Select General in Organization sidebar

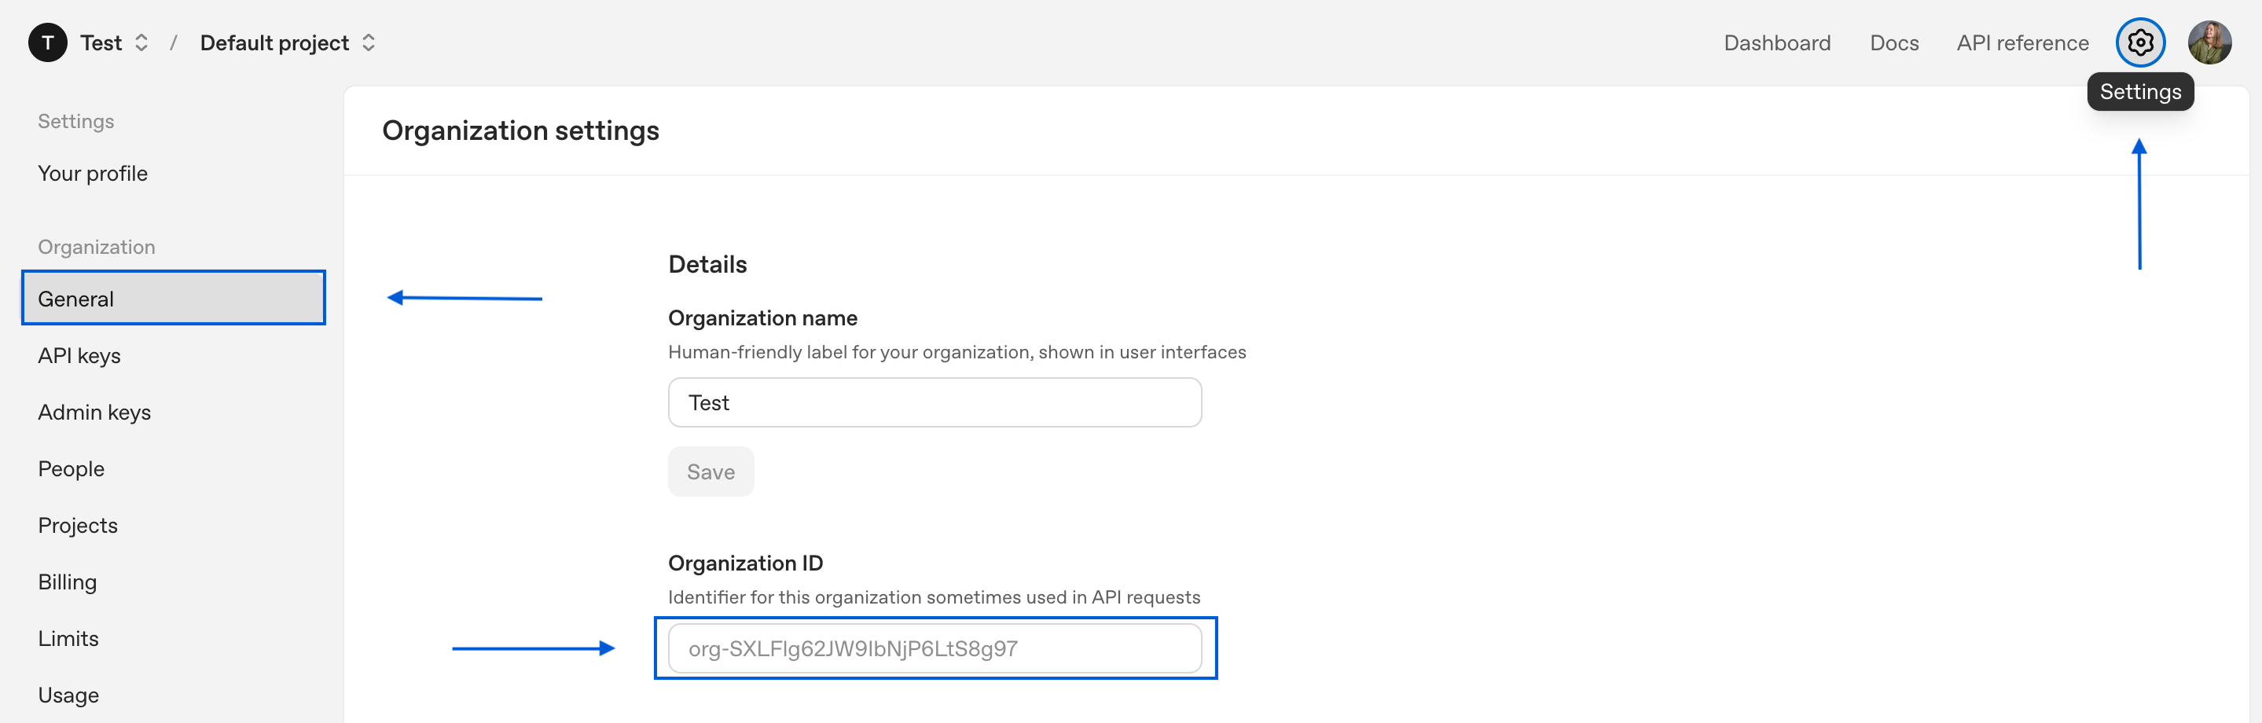[173, 298]
